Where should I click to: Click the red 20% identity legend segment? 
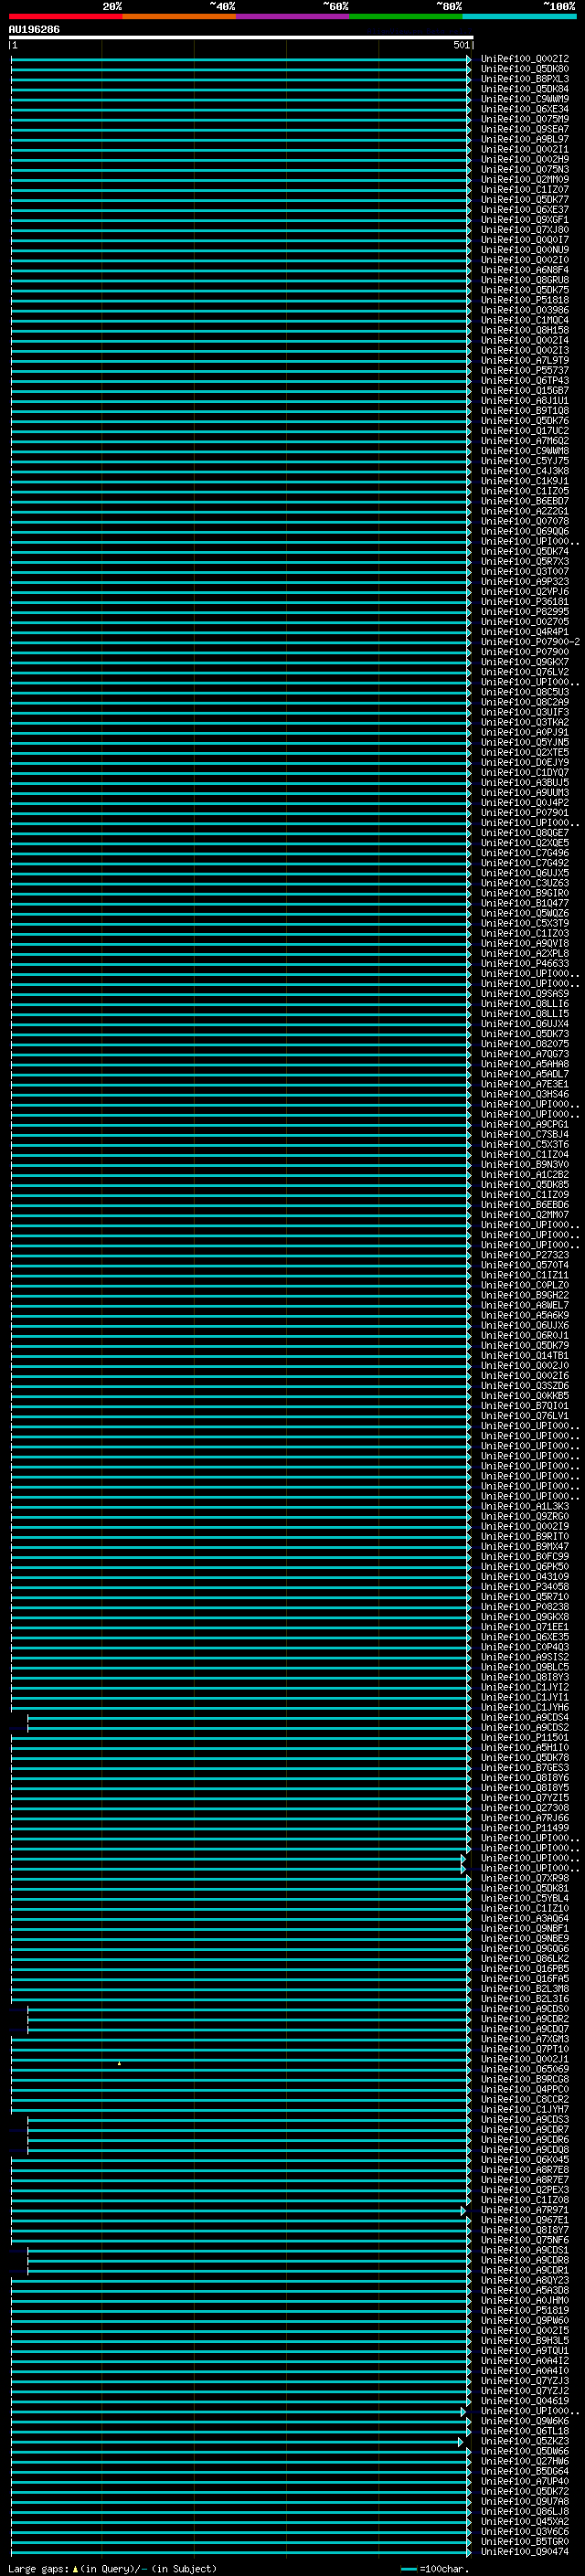coord(66,16)
